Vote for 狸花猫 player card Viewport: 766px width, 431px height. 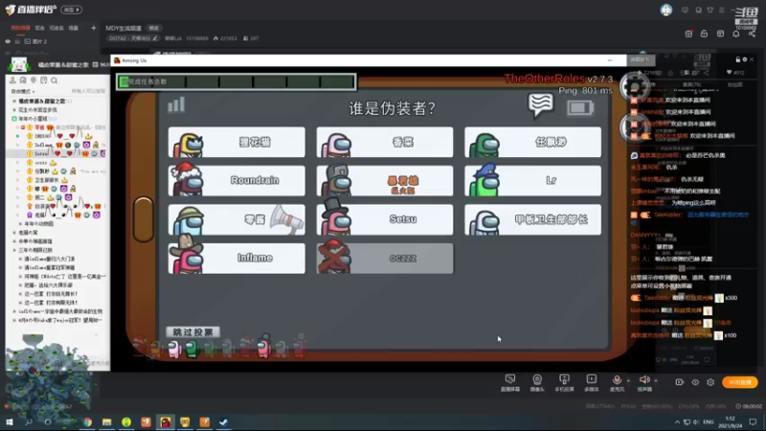(x=237, y=142)
